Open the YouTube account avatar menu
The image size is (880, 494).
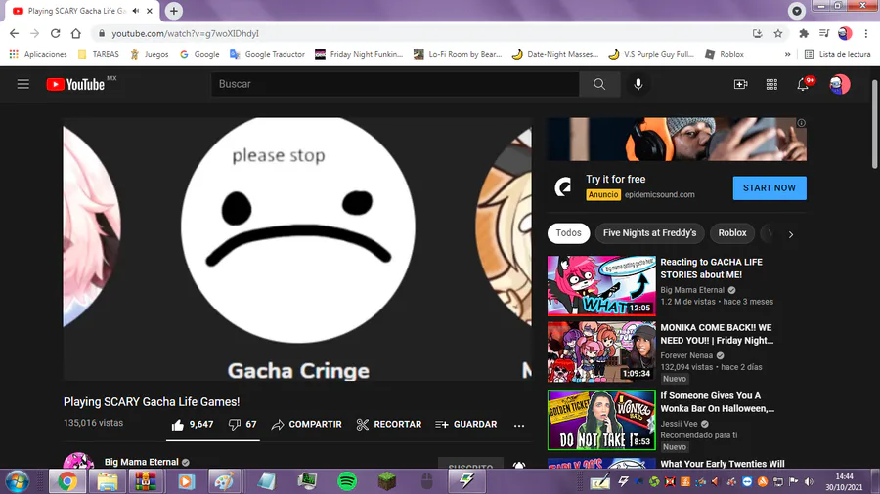coord(840,84)
